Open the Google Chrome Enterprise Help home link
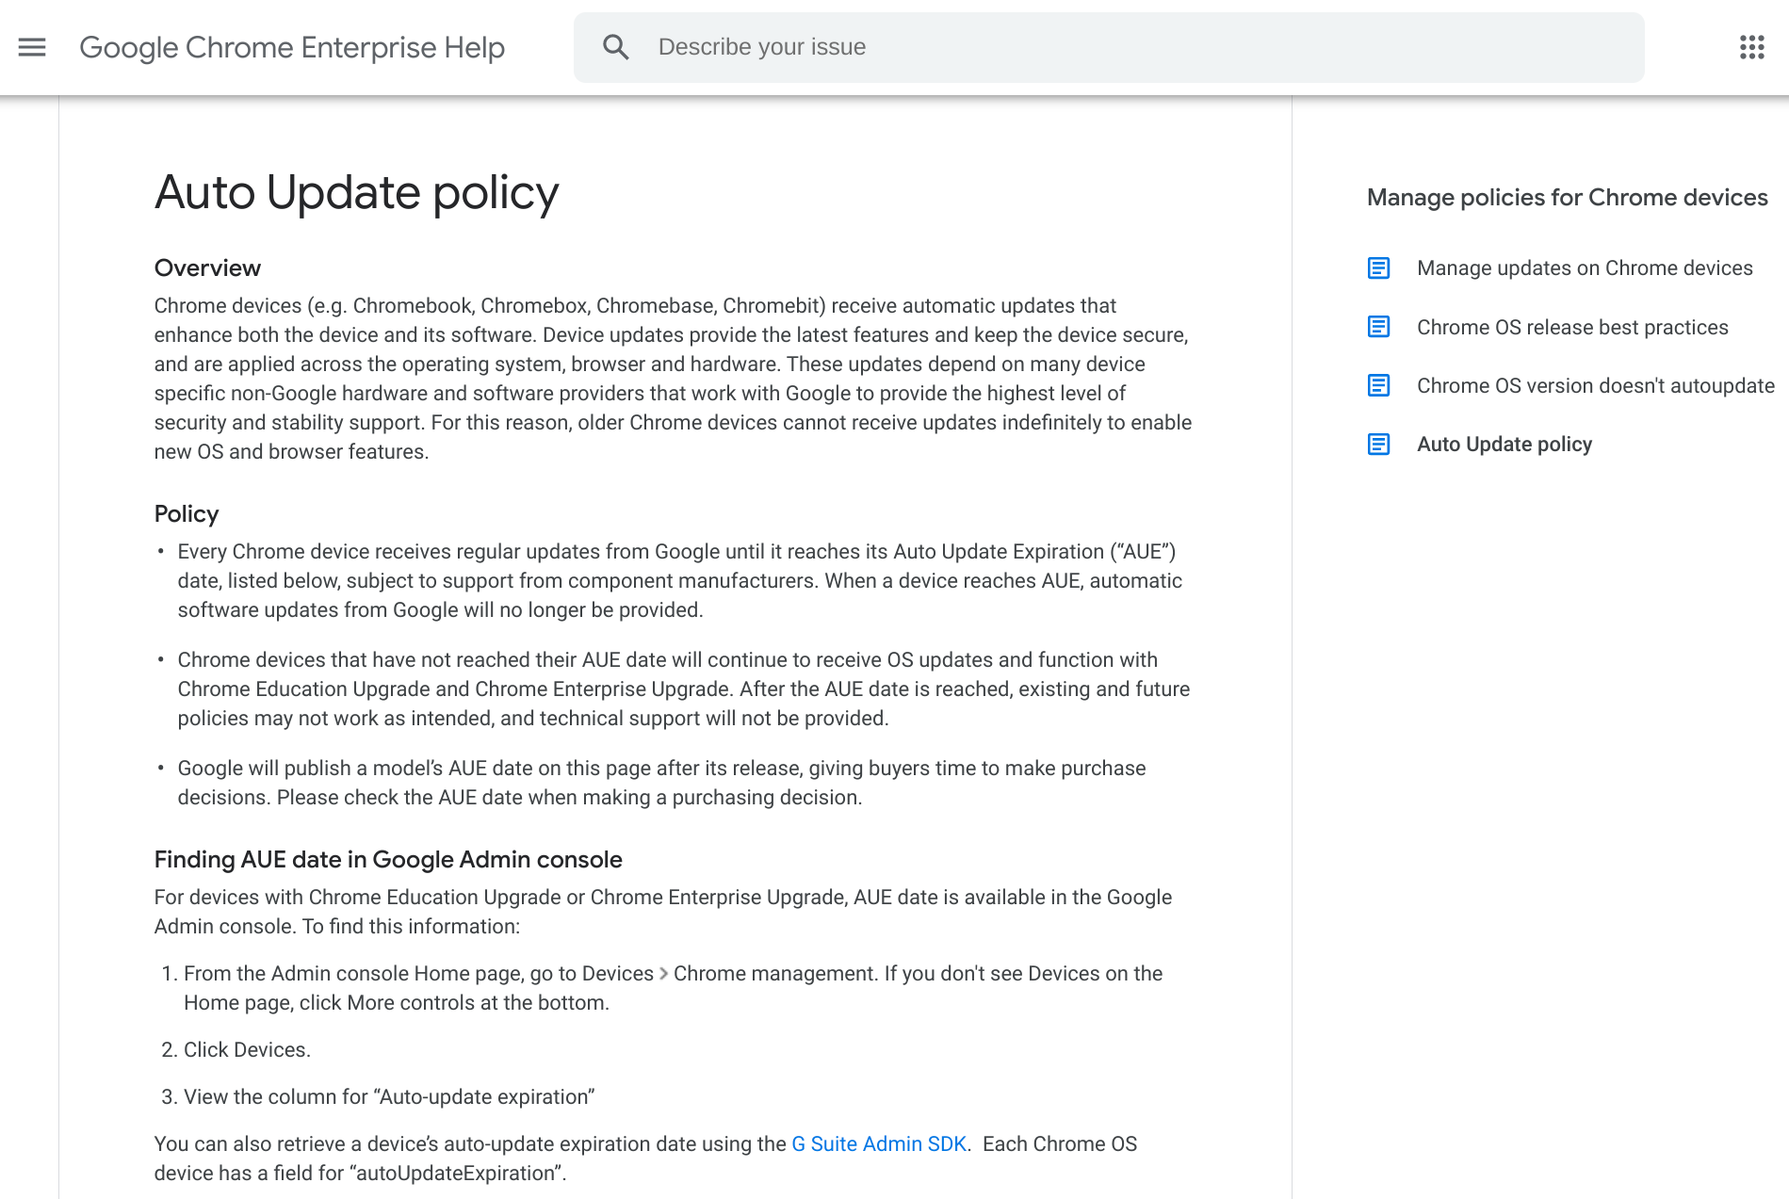Screen dimensions: 1789x1199 [292, 47]
